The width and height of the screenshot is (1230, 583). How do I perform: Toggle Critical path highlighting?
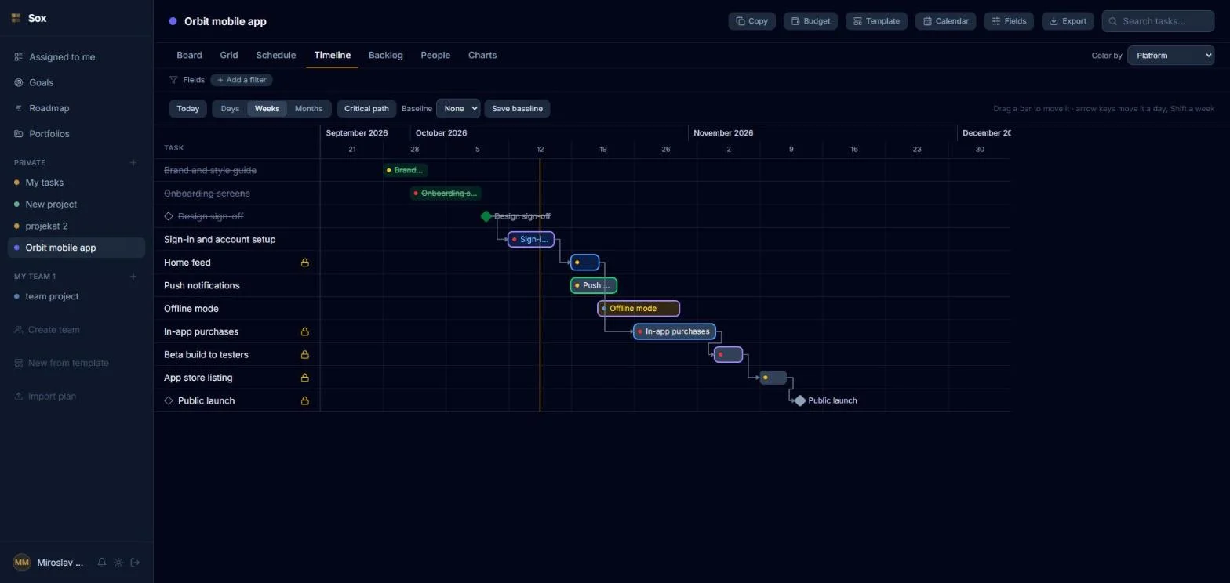click(x=366, y=109)
